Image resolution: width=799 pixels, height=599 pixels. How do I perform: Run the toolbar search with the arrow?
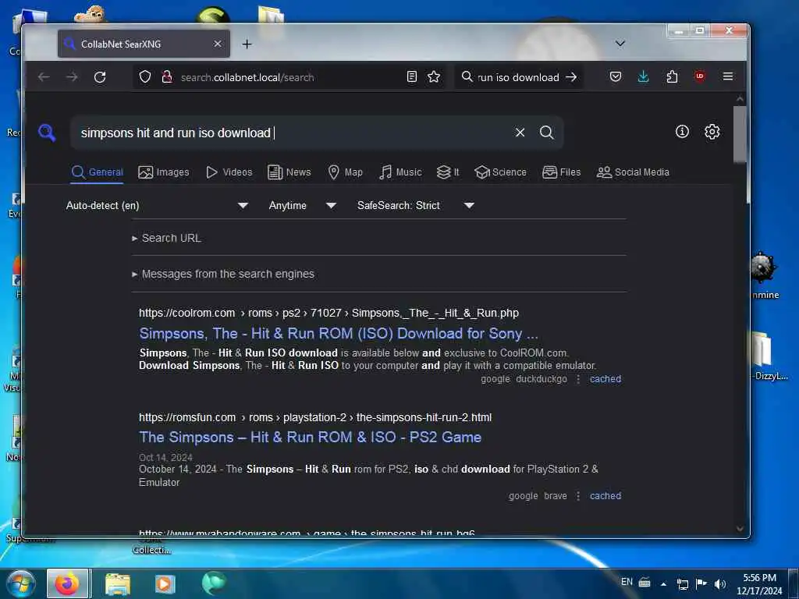[571, 77]
